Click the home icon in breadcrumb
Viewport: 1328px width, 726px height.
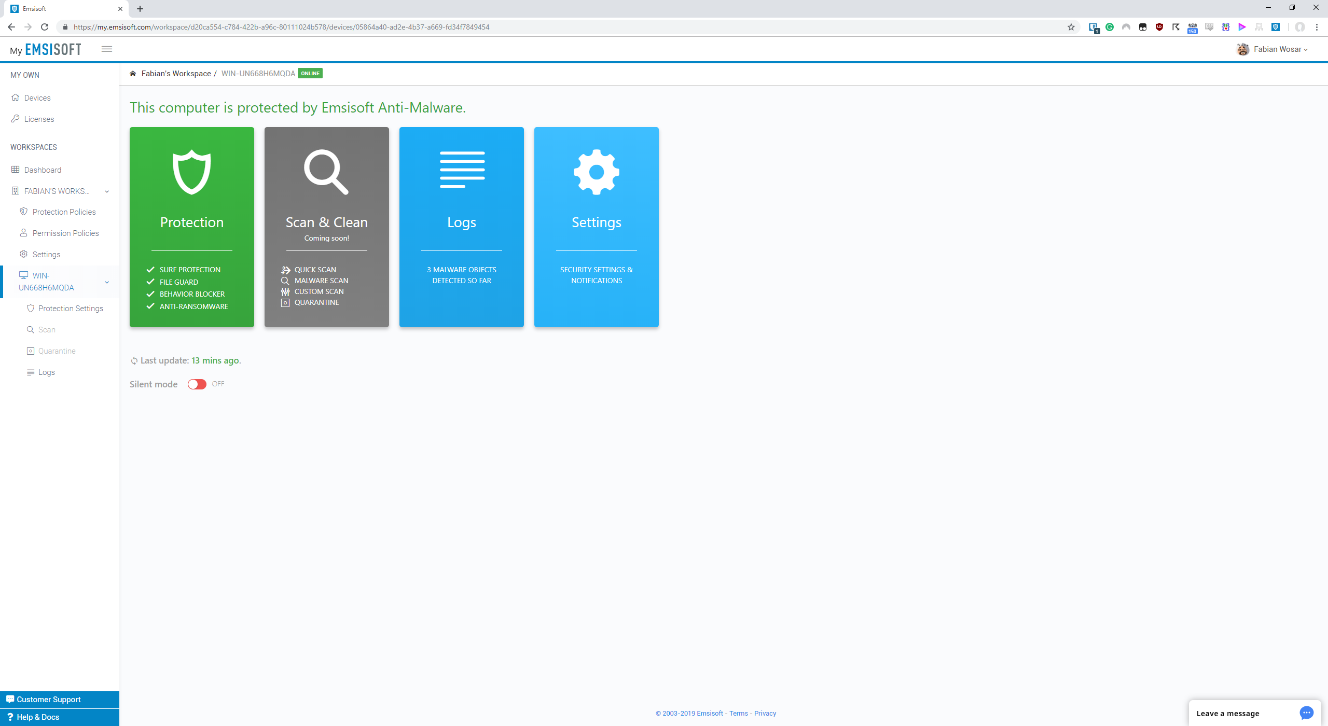click(x=133, y=74)
